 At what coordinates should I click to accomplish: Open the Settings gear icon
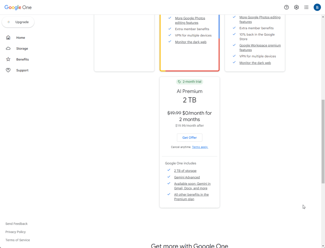coord(296,7)
